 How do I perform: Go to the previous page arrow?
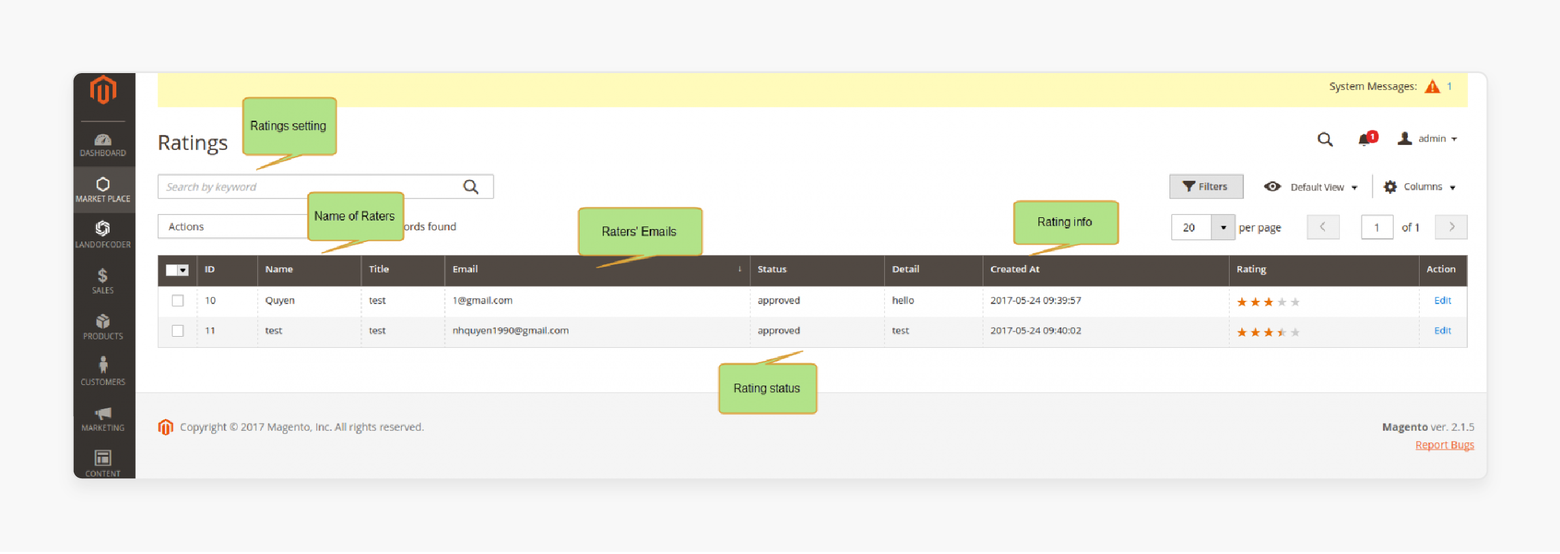pyautogui.click(x=1323, y=227)
